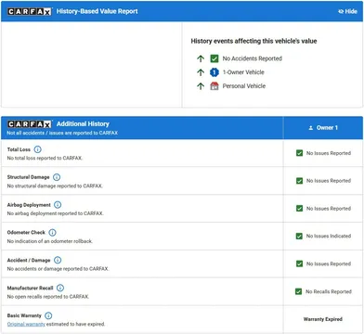
Task: Open the info icon next to Manufacturer Recall
Action: (x=60, y=288)
